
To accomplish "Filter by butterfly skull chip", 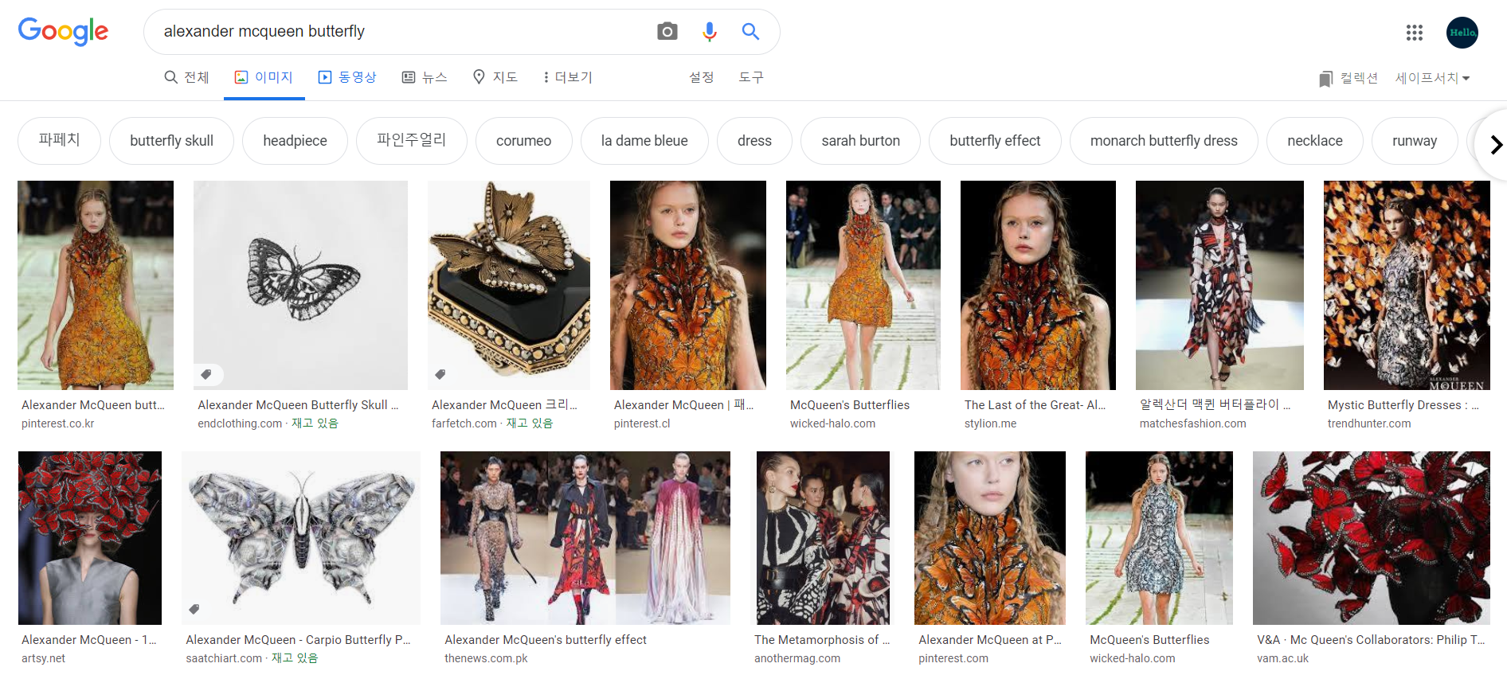I will coord(171,140).
